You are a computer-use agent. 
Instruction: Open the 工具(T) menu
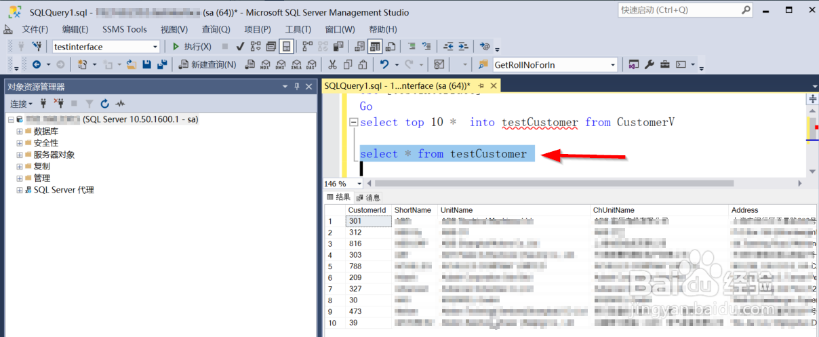pyautogui.click(x=298, y=29)
